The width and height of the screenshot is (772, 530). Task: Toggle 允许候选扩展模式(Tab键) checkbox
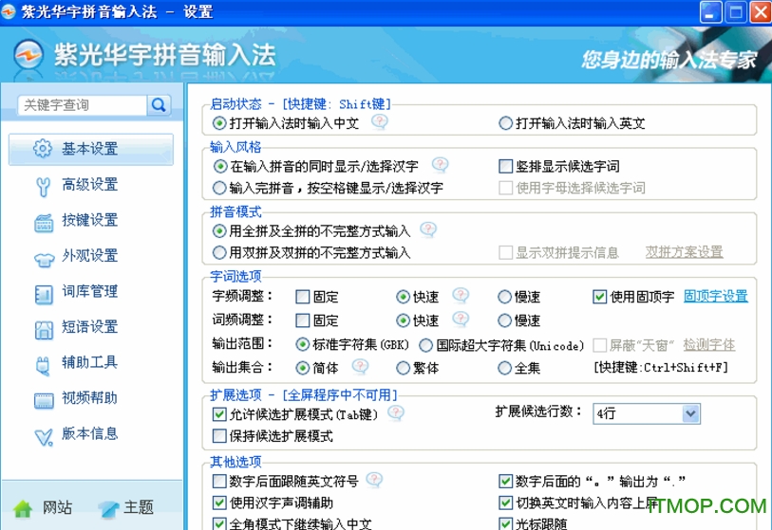tap(219, 414)
